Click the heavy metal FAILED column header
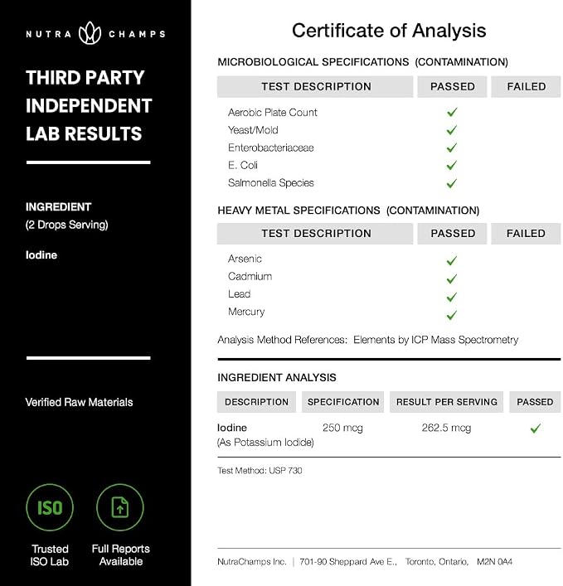 526,234
